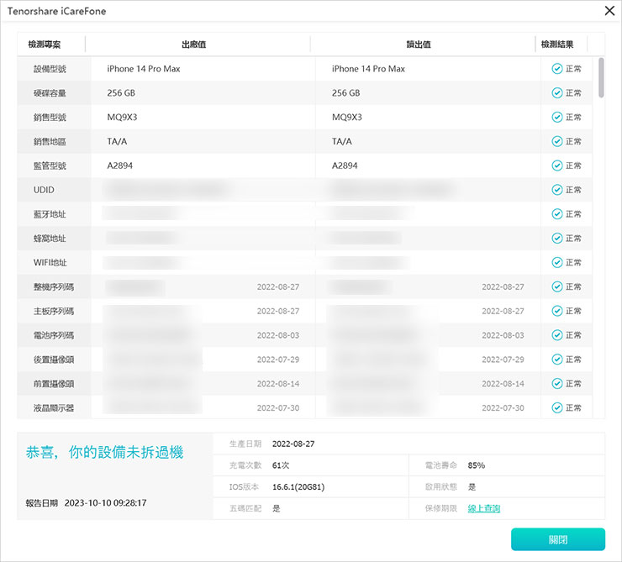Select the 主板序列碼 row label

[x=54, y=311]
